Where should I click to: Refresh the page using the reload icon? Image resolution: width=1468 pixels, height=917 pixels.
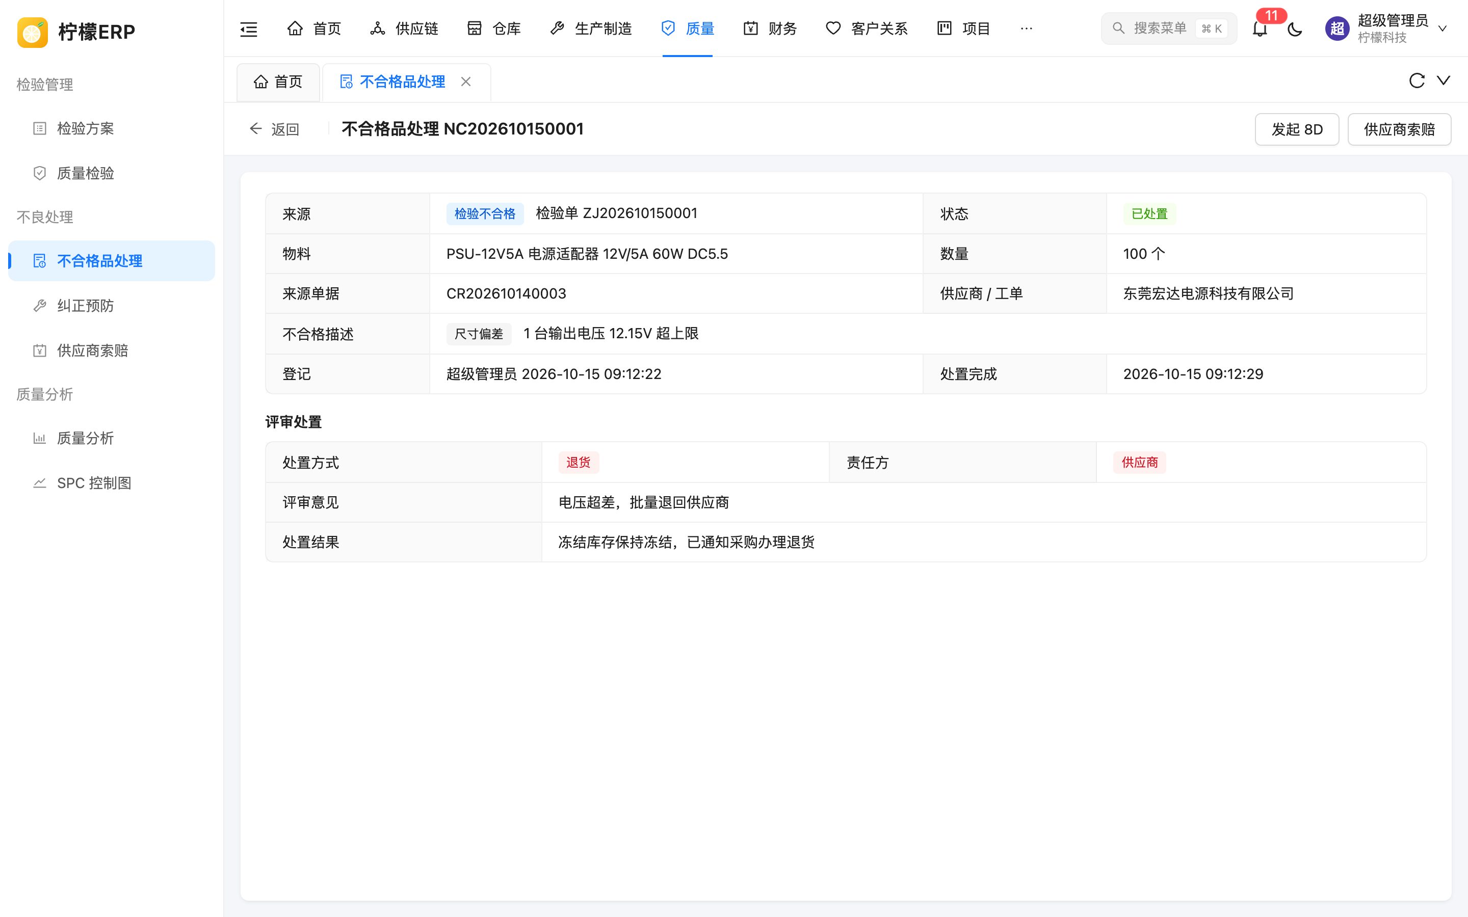pyautogui.click(x=1417, y=80)
